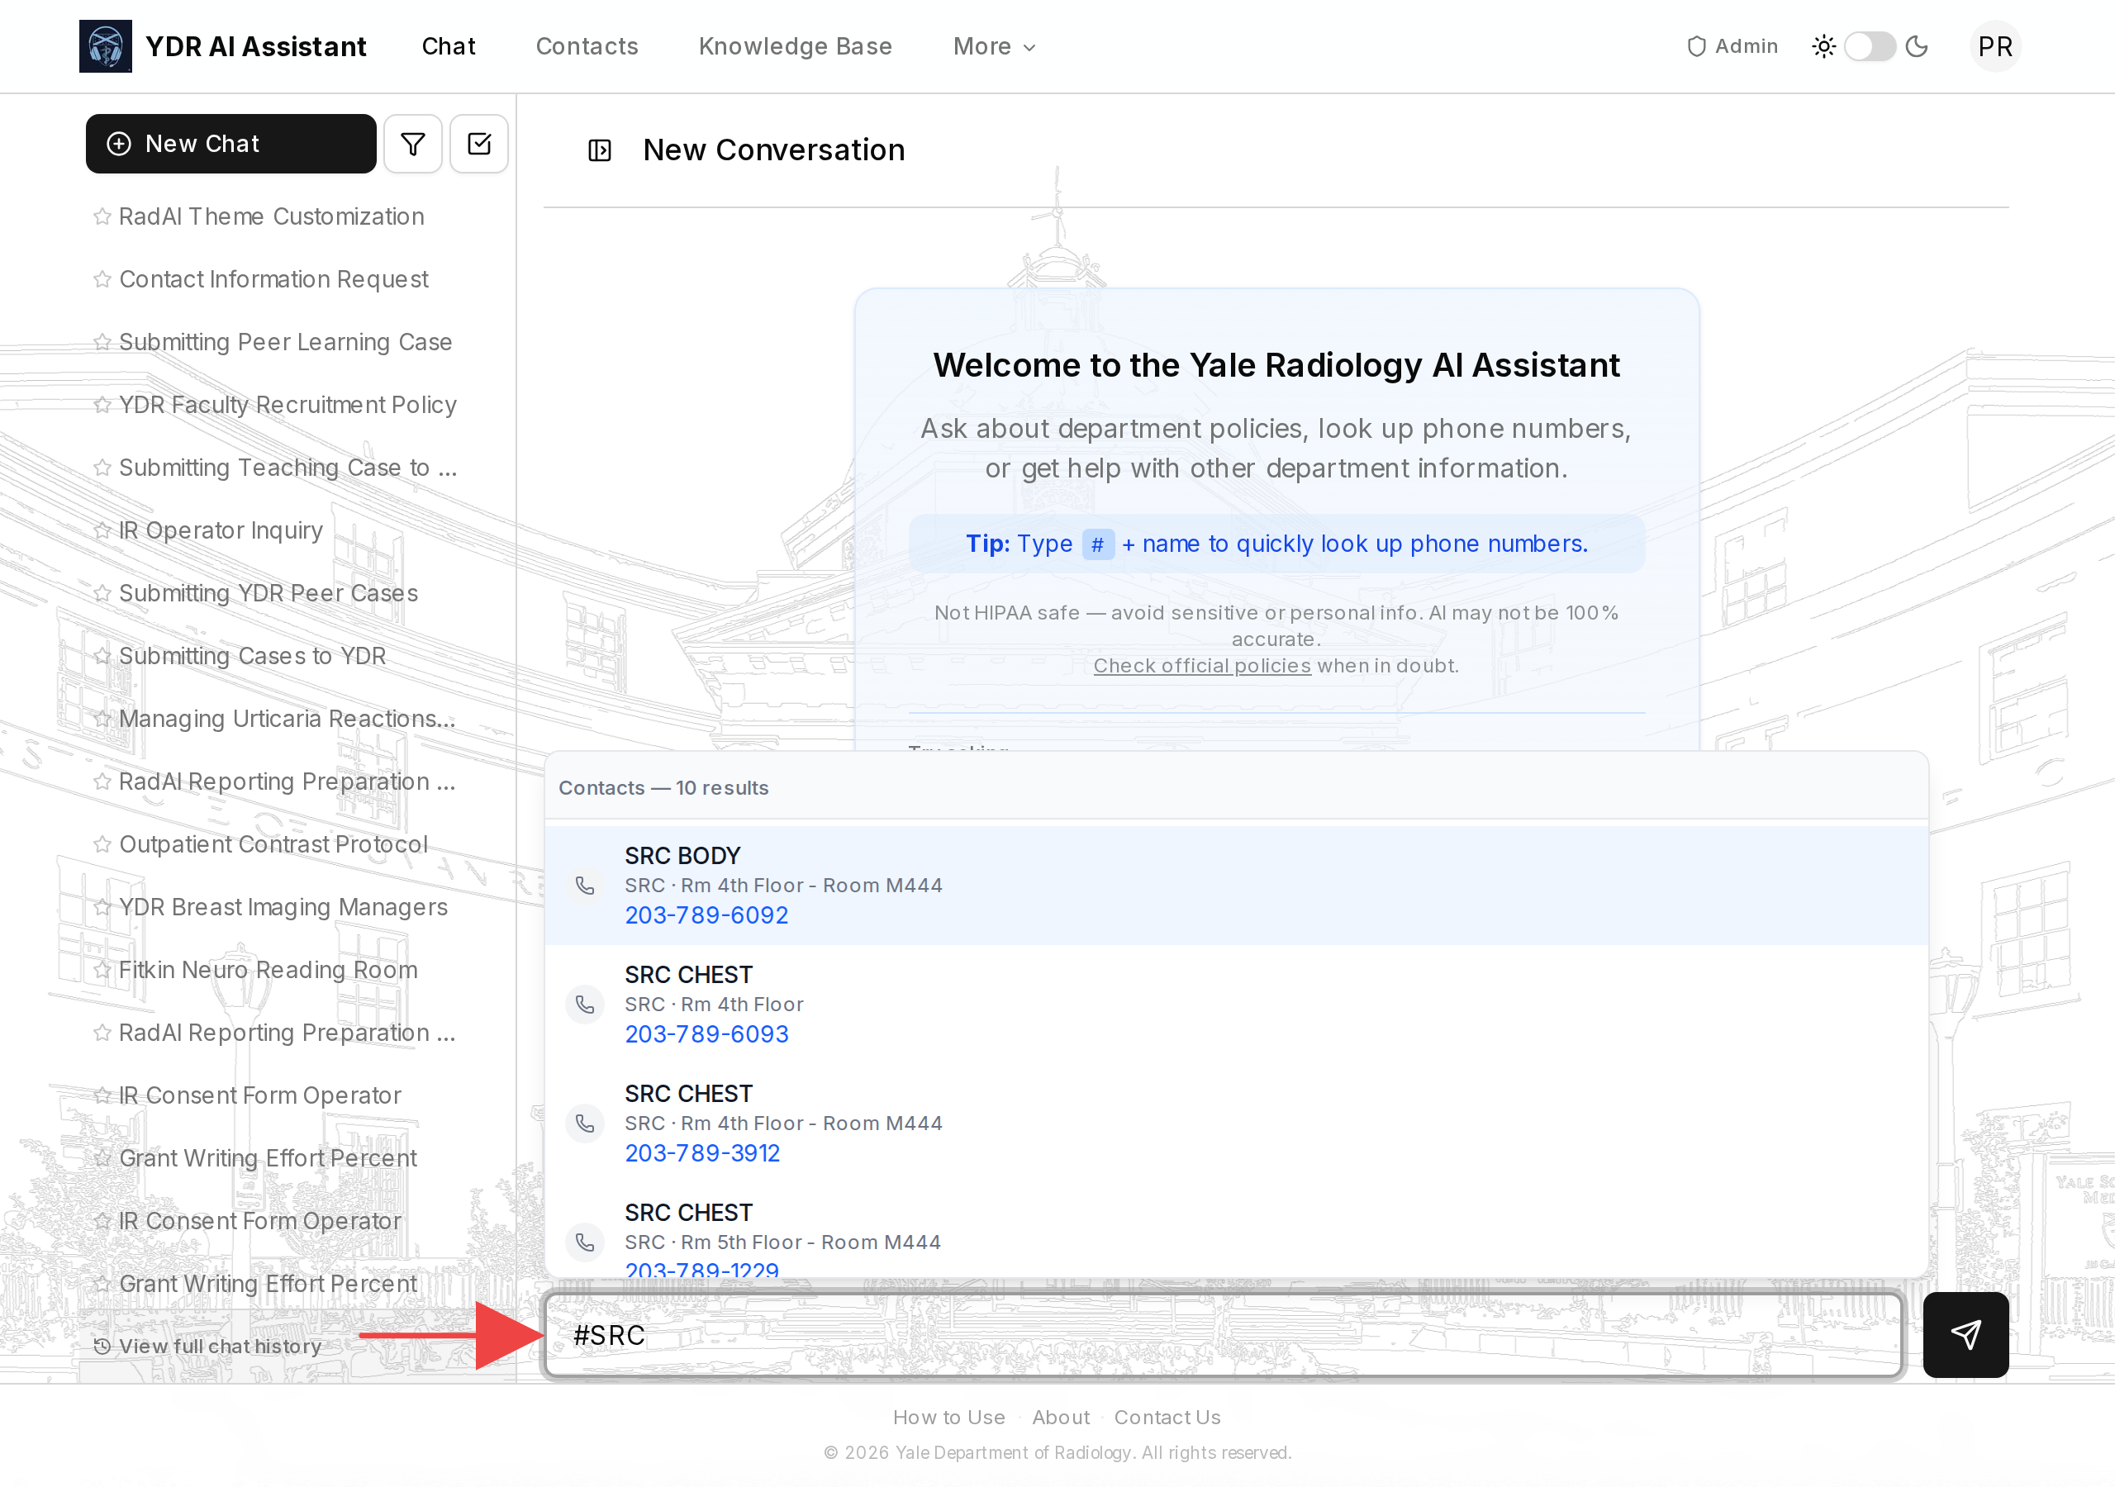Image resolution: width=2115 pixels, height=1487 pixels.
Task: Open the PR user avatar menu
Action: point(1994,46)
